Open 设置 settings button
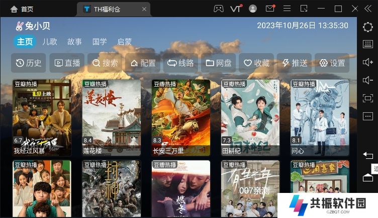 tap(332, 63)
